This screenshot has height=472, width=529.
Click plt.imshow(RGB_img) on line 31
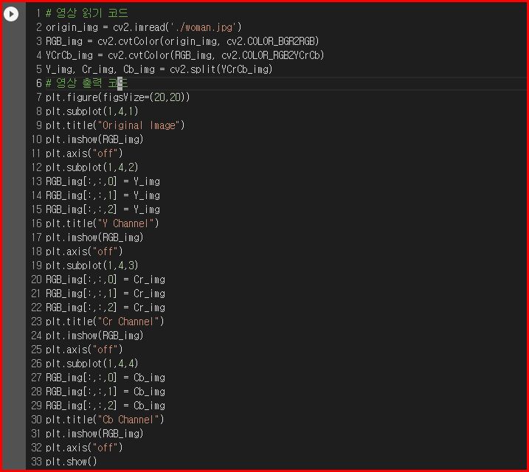click(x=94, y=434)
